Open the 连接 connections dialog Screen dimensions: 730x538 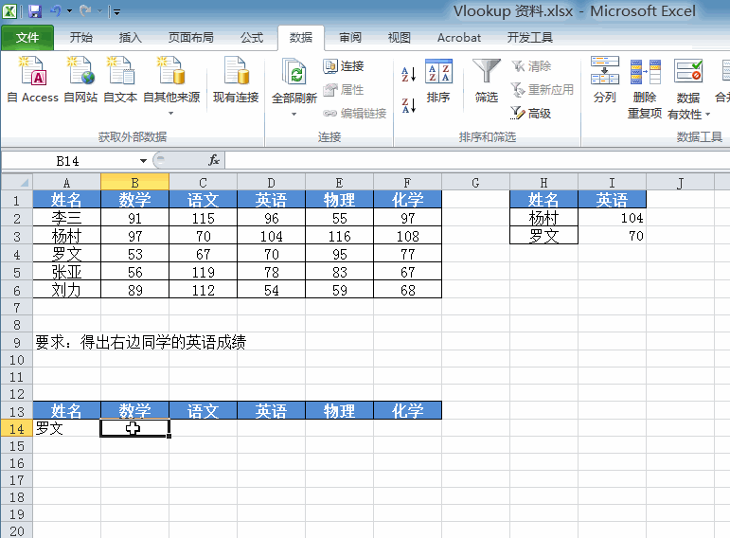point(344,65)
